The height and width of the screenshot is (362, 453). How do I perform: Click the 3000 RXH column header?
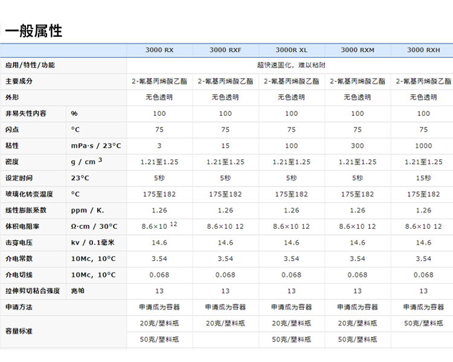[423, 50]
